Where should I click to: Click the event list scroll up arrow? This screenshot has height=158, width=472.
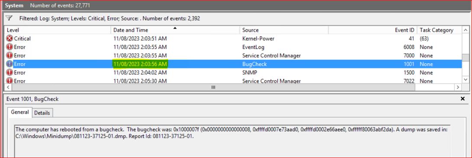point(466,30)
